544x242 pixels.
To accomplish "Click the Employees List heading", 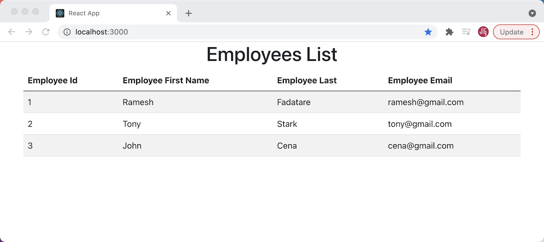I will (x=272, y=54).
